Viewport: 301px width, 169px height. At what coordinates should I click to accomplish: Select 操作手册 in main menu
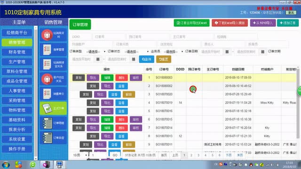pyautogui.click(x=17, y=149)
